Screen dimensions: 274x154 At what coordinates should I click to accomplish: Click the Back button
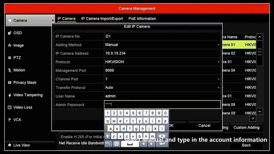coord(246,145)
